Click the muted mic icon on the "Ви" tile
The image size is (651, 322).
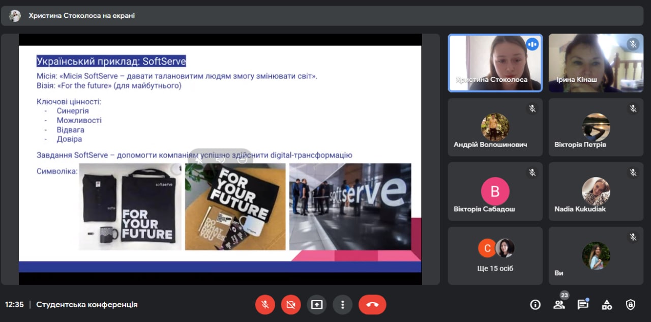click(633, 237)
